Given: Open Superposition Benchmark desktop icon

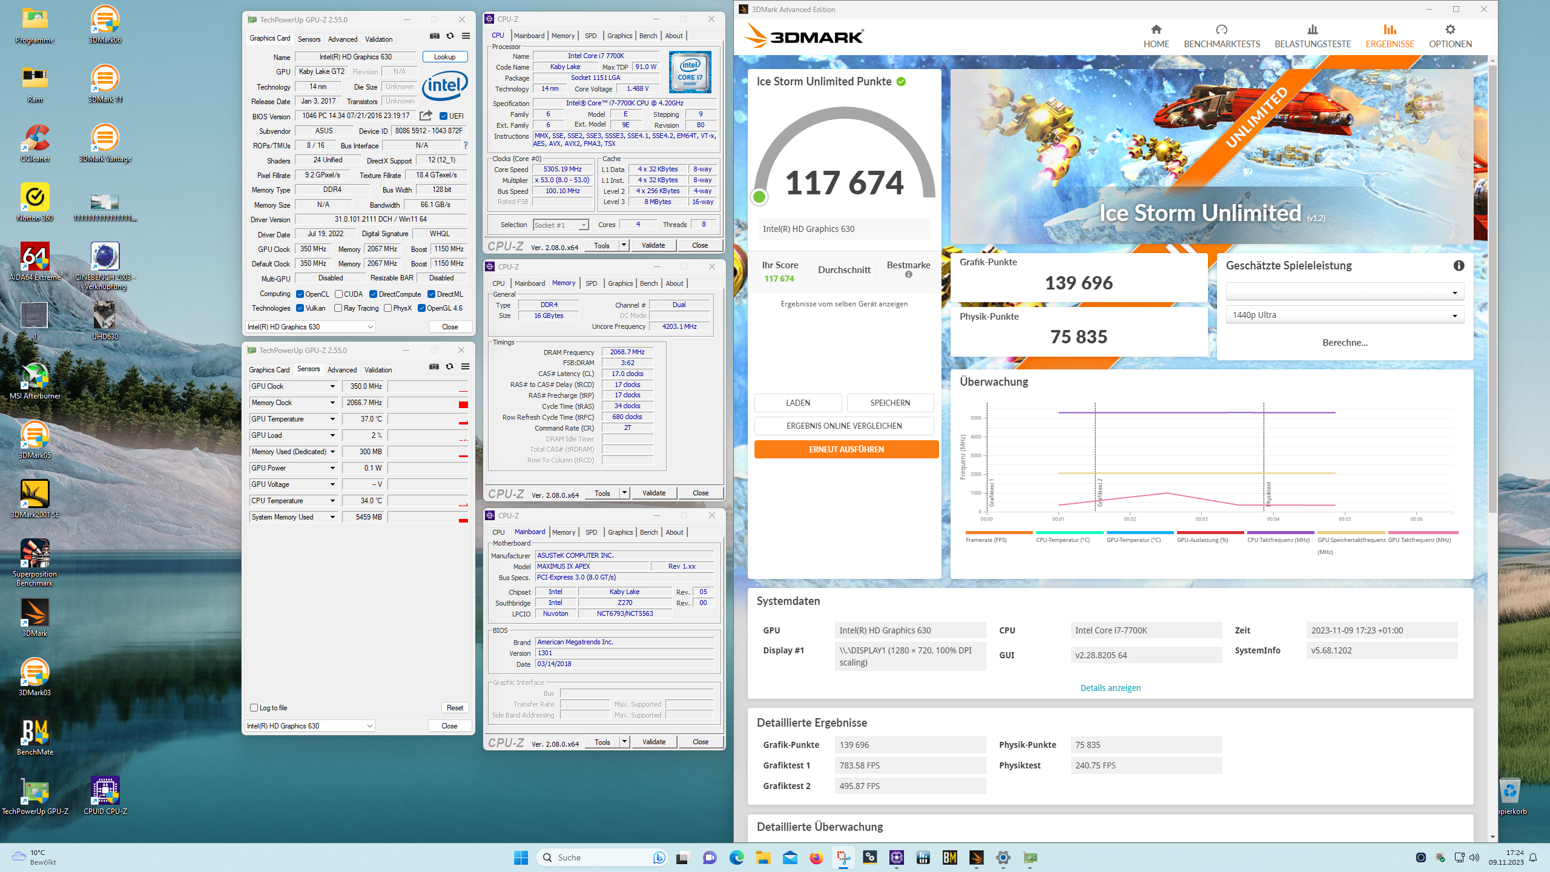Looking at the screenshot, I should coord(35,563).
